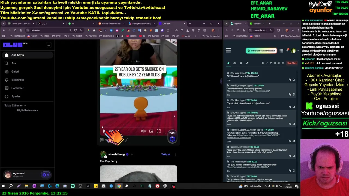
Task: Open Tüm Yer İşaretleri in Club window
Action: pyautogui.click(x=211, y=36)
